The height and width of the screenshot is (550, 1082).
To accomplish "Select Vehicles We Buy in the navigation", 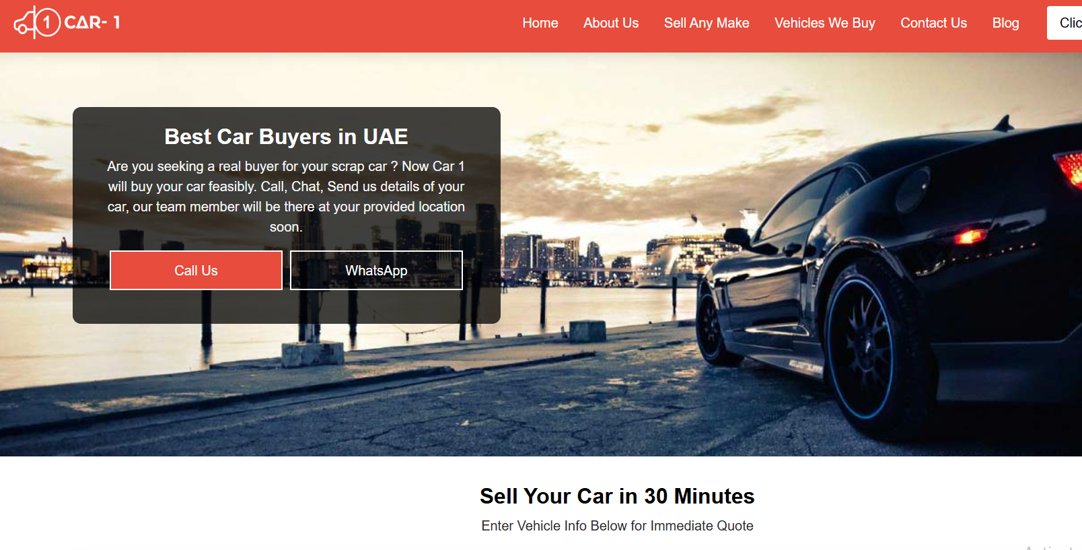I will point(825,23).
